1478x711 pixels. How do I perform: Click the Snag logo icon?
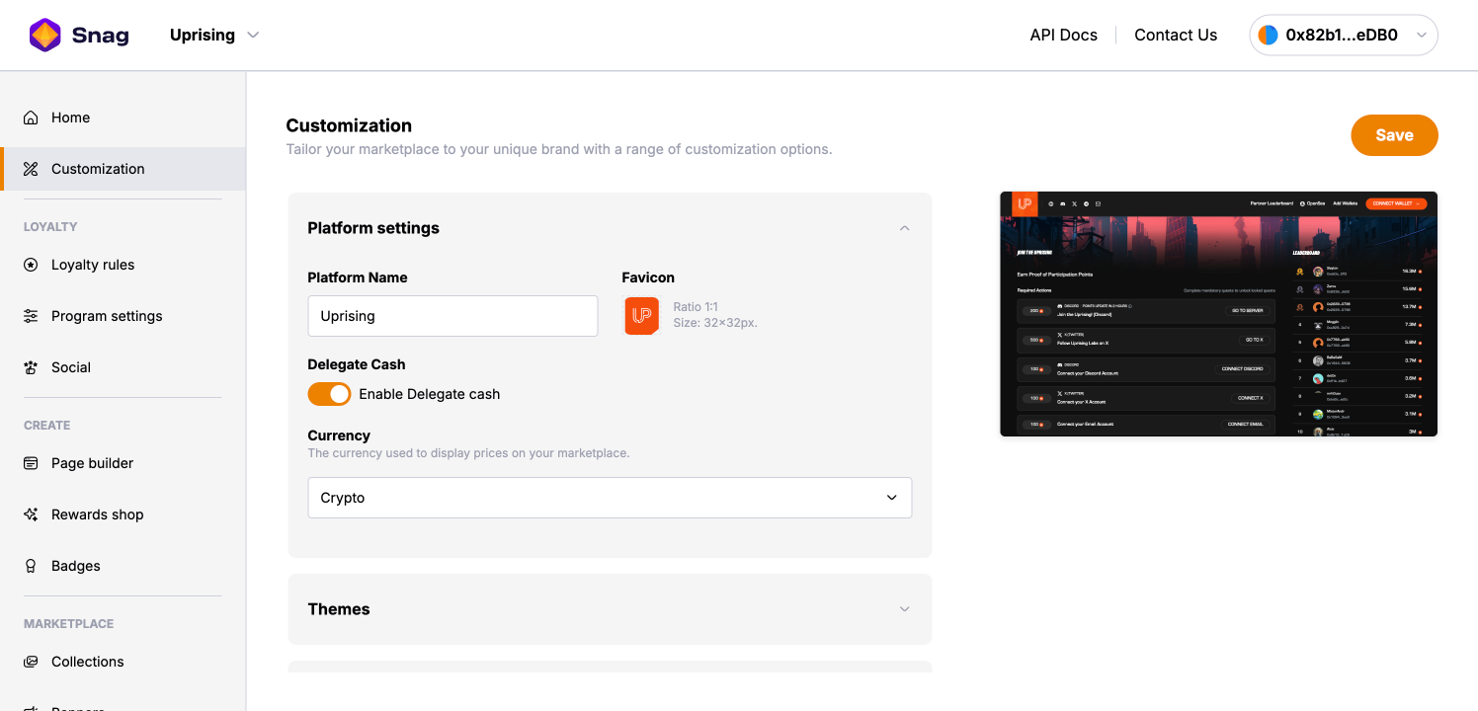(45, 36)
